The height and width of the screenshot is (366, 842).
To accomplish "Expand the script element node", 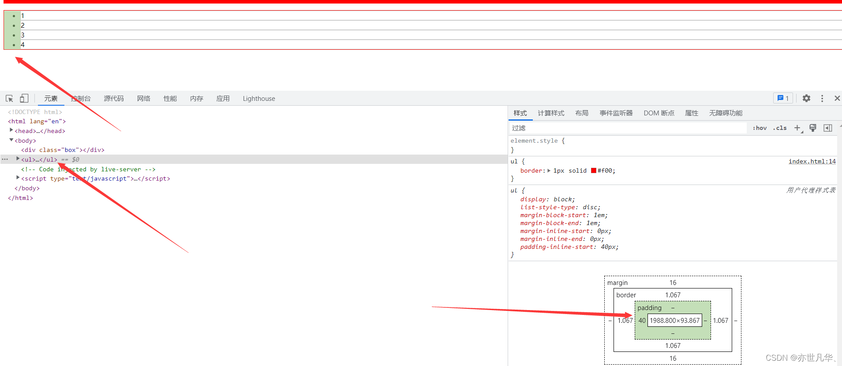I will point(18,178).
